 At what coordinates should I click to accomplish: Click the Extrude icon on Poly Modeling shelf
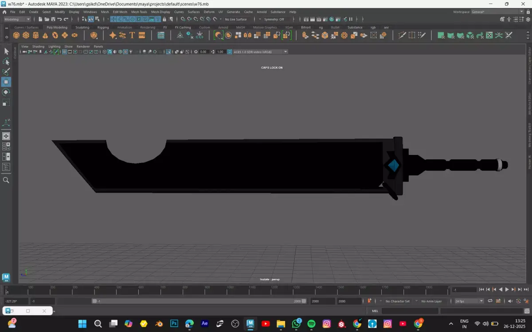click(x=305, y=35)
